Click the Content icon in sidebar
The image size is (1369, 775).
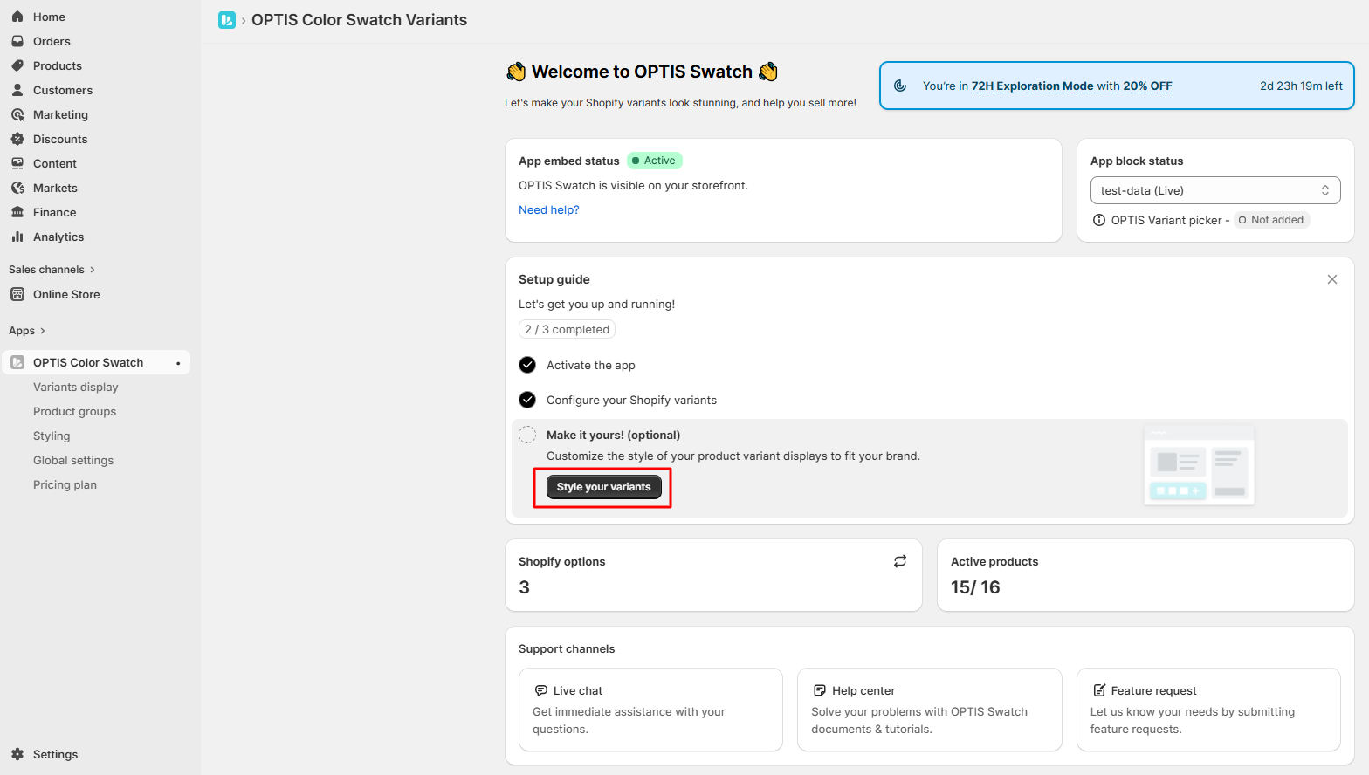point(17,163)
